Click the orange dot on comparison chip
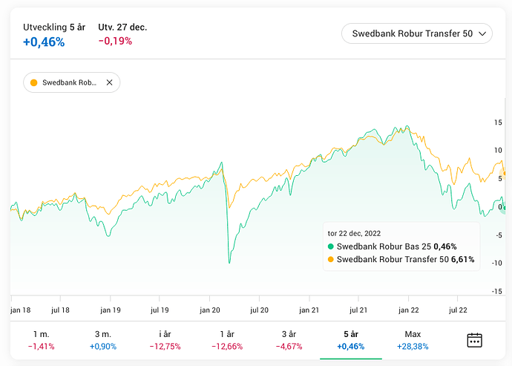Viewport: 512px width, 366px height. (x=34, y=82)
